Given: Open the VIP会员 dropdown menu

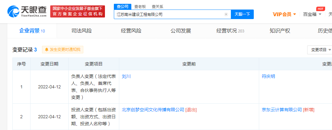Looking at the screenshot, I should (x=284, y=14).
